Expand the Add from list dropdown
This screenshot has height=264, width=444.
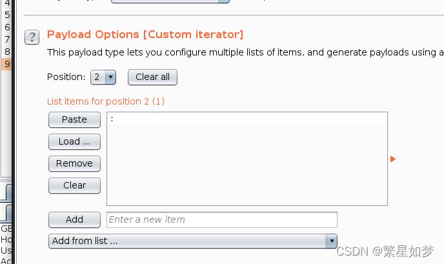click(193, 241)
